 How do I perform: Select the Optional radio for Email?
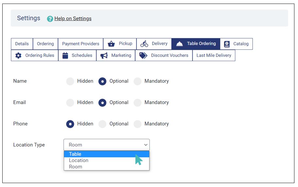102,103
